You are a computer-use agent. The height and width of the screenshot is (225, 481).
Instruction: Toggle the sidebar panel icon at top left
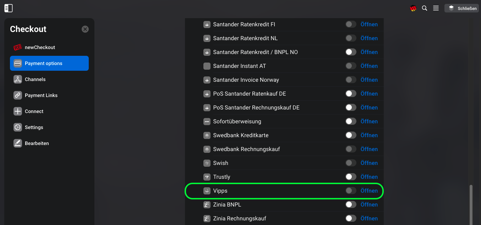(x=9, y=8)
